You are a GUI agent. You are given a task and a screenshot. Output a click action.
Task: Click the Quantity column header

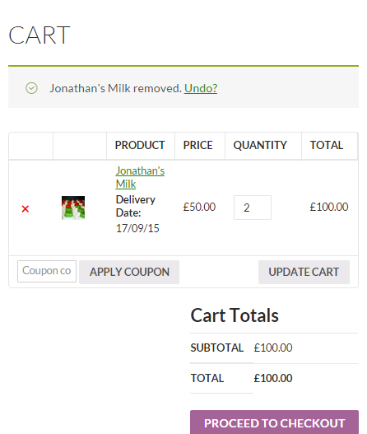[260, 145]
